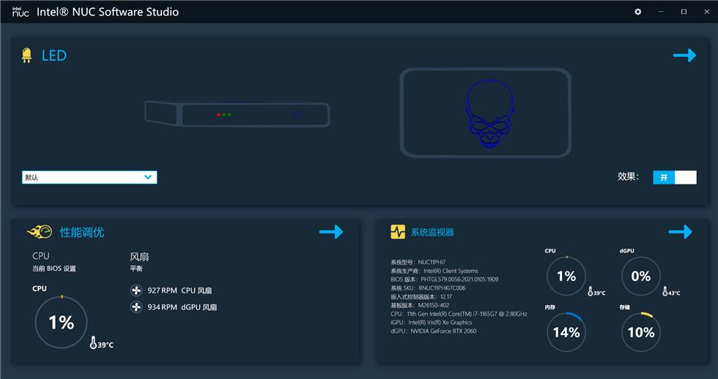Maximize the NUC Software Studio window

click(x=684, y=12)
